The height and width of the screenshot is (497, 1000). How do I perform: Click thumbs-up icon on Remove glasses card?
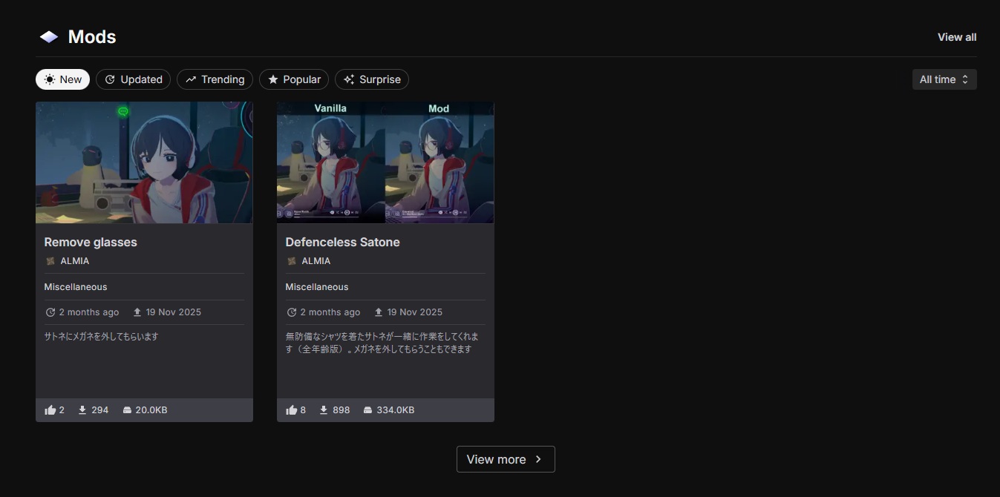click(50, 410)
